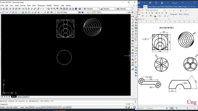
Task: Toggle ORTHO mode in status bar
Action: click(x=32, y=108)
